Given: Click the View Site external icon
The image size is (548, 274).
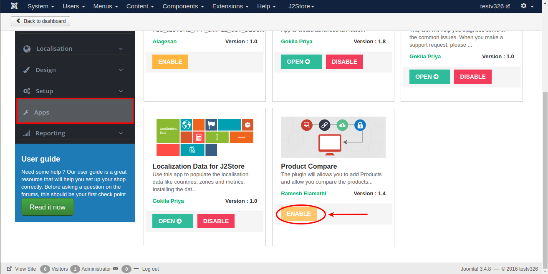Looking at the screenshot, I should click(x=9, y=269).
